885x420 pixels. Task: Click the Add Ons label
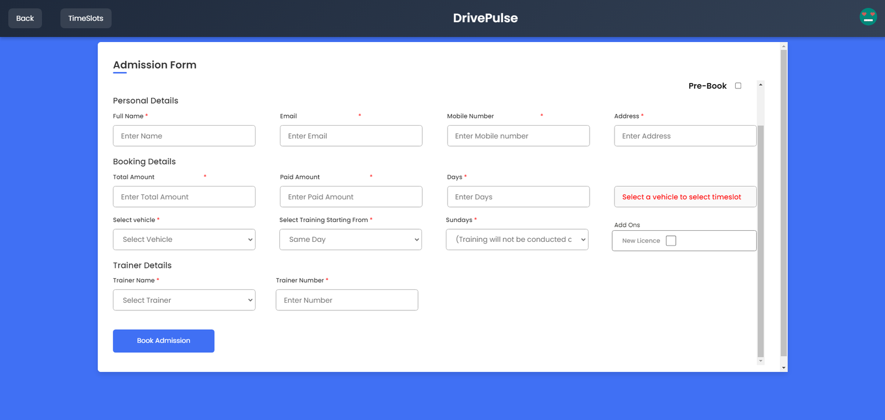tap(627, 225)
